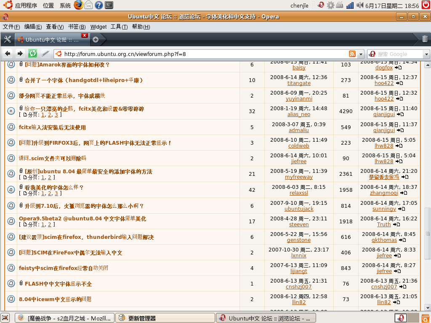The width and height of the screenshot is (431, 323).
Task: Jump to latest post by cnshzj007
Action: point(403,287)
